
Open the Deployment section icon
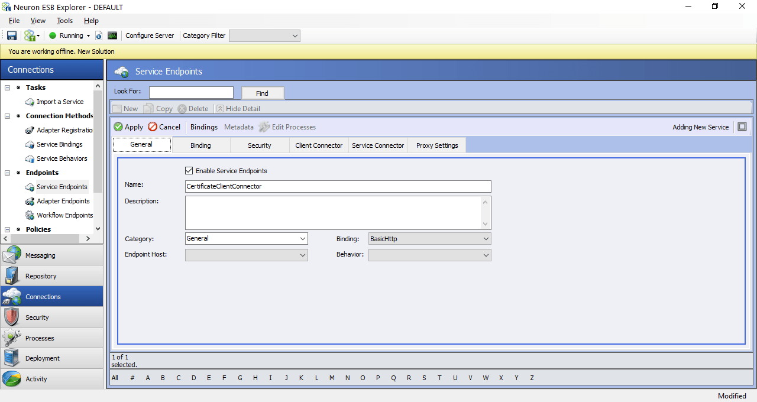12,358
